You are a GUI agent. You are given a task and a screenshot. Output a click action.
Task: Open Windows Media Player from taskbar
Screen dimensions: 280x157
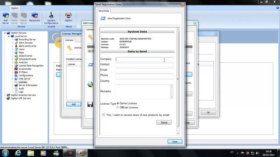pyautogui.click(x=43, y=153)
